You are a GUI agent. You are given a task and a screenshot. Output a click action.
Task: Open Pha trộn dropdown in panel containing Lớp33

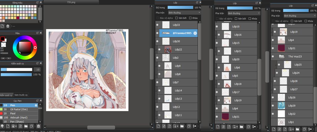pos(185,13)
